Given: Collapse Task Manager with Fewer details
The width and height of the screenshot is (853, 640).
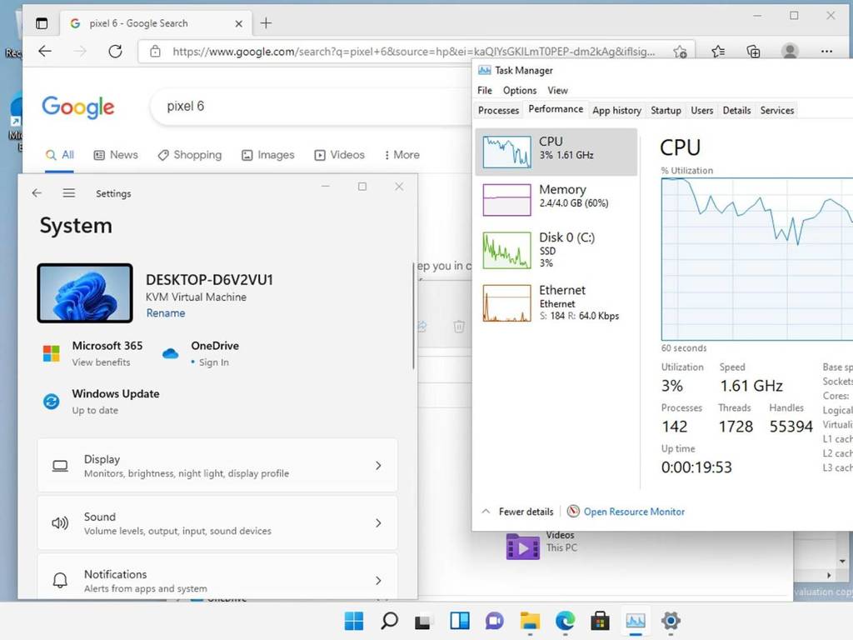Looking at the screenshot, I should click(x=518, y=512).
